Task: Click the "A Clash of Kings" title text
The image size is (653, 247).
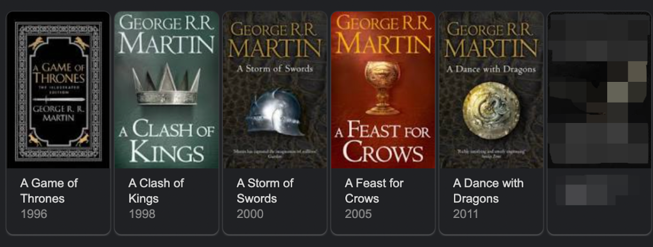Action: (x=156, y=191)
